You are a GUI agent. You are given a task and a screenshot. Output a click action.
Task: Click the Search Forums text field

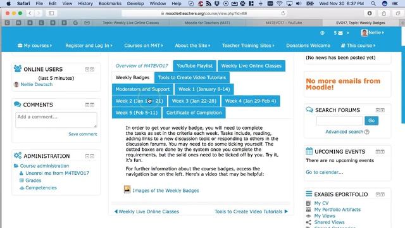click(x=339, y=121)
